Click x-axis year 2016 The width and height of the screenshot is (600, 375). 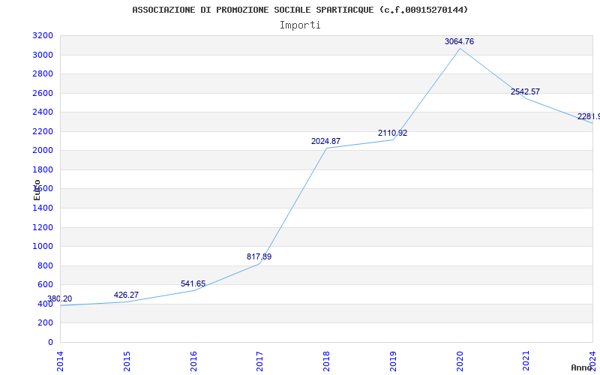pos(193,361)
